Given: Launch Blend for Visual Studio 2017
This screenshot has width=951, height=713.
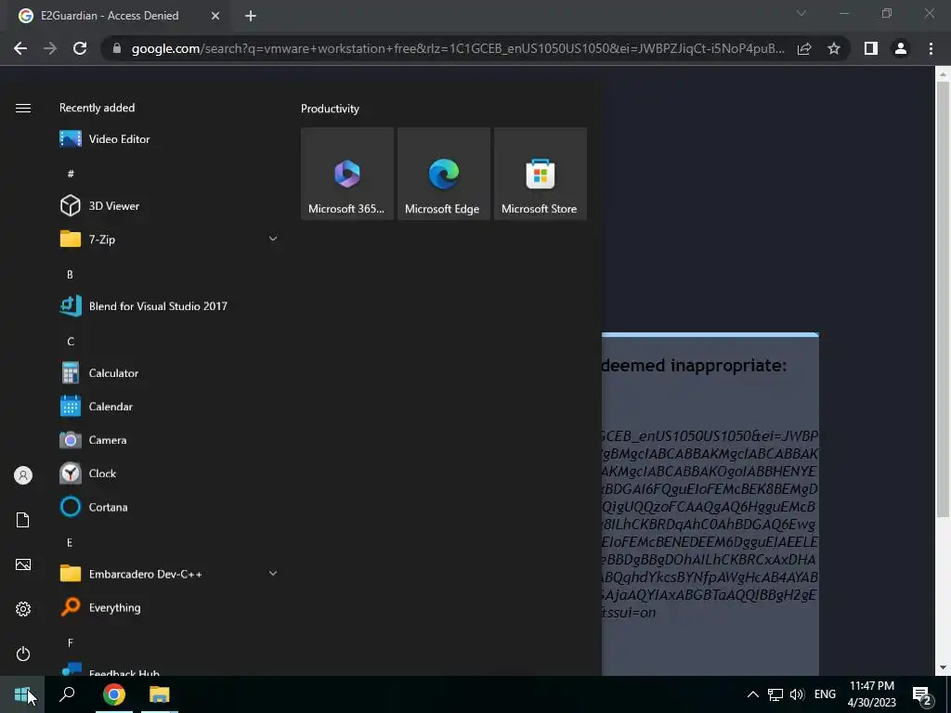Looking at the screenshot, I should pyautogui.click(x=169, y=306).
